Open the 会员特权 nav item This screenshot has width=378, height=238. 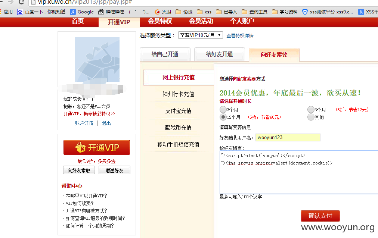pos(160,21)
